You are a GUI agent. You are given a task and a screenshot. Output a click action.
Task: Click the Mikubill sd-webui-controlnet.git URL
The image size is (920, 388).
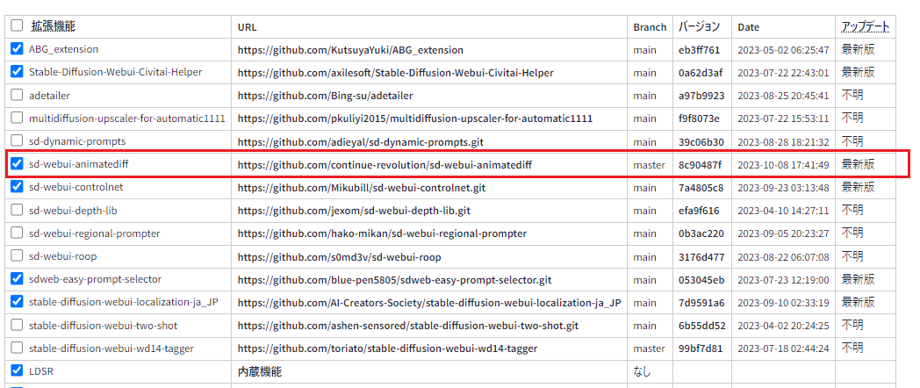361,187
